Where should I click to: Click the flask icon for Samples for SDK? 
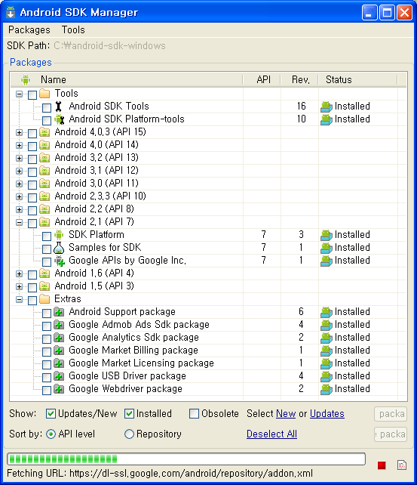coord(59,248)
